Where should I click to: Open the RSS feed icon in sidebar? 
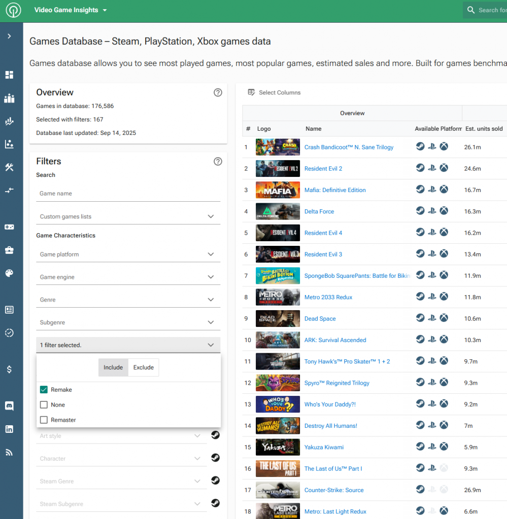[x=9, y=452]
